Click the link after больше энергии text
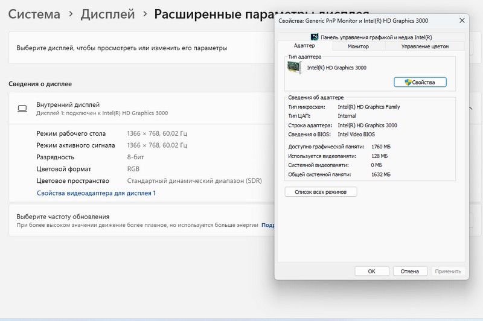Image resolution: width=483 pixels, height=321 pixels. (267, 224)
